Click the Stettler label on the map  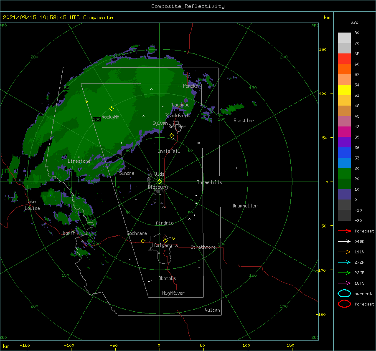point(244,121)
